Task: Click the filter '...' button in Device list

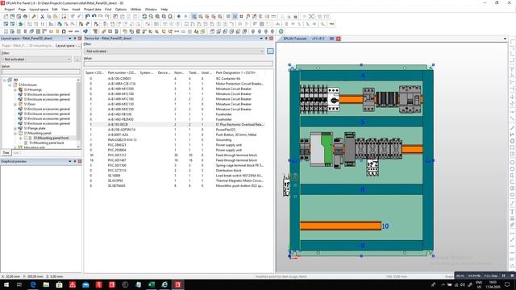Action: click(x=270, y=52)
